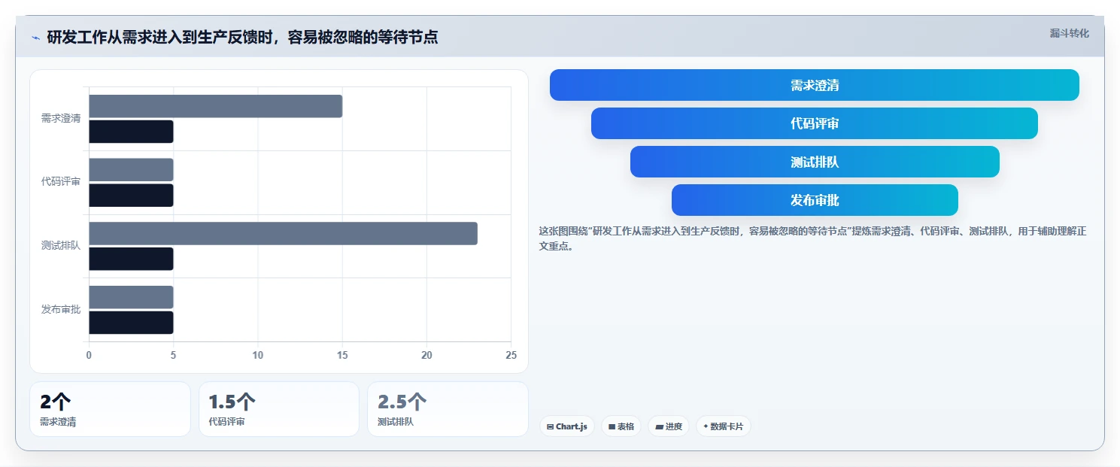This screenshot has width=1120, height=467.
Task: Click the dark 需求澄清 bar in chart
Action: point(132,132)
